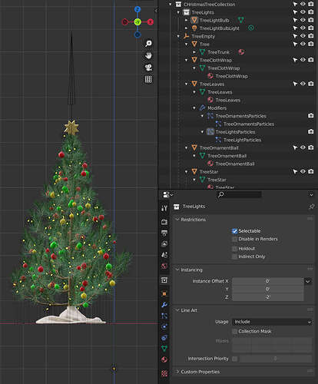Click the Instance Offset Z field
The width and height of the screenshot is (318, 384).
pos(267,297)
